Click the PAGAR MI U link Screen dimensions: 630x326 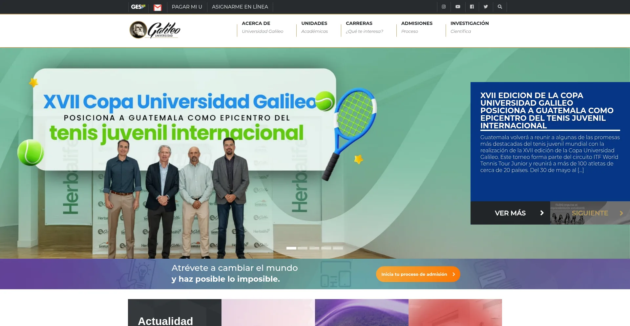click(187, 7)
